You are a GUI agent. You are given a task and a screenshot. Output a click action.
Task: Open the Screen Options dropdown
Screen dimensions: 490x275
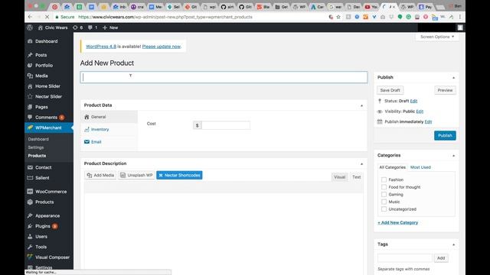[x=437, y=37]
